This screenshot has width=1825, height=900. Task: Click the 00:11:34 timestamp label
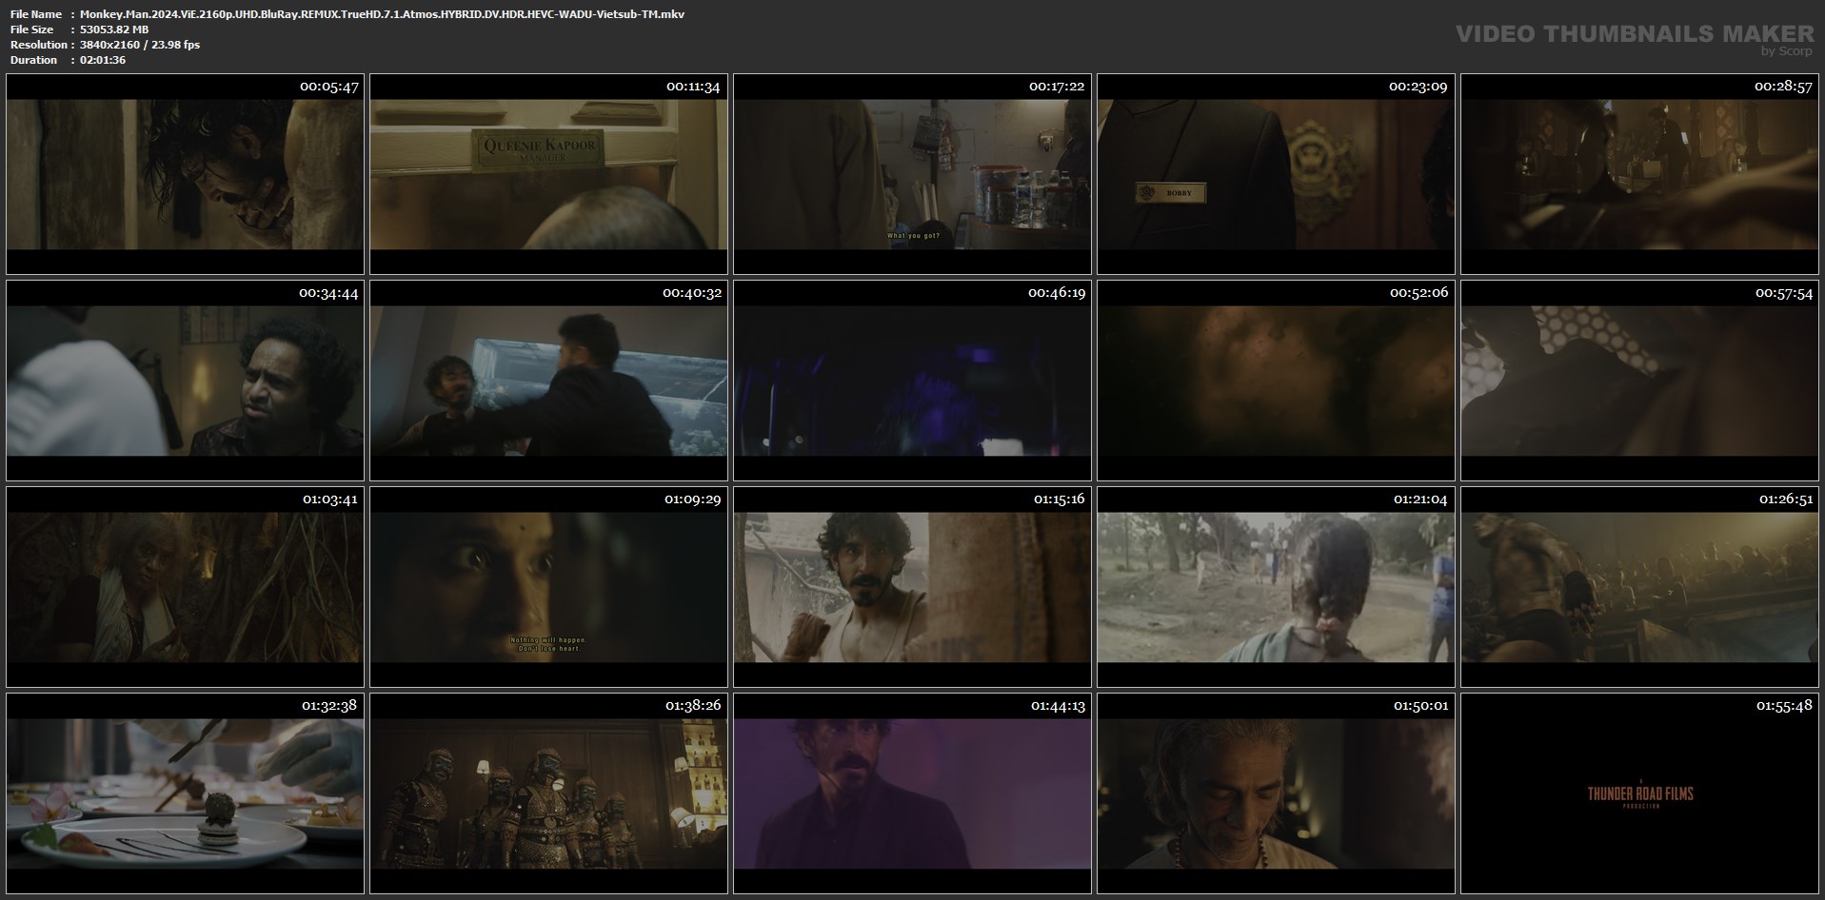[693, 87]
